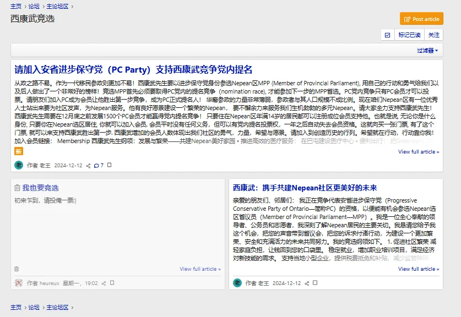461x317 pixels.
Task: Click the 2024-12-12 date on 携手共建Nepean post
Action: 286,283
